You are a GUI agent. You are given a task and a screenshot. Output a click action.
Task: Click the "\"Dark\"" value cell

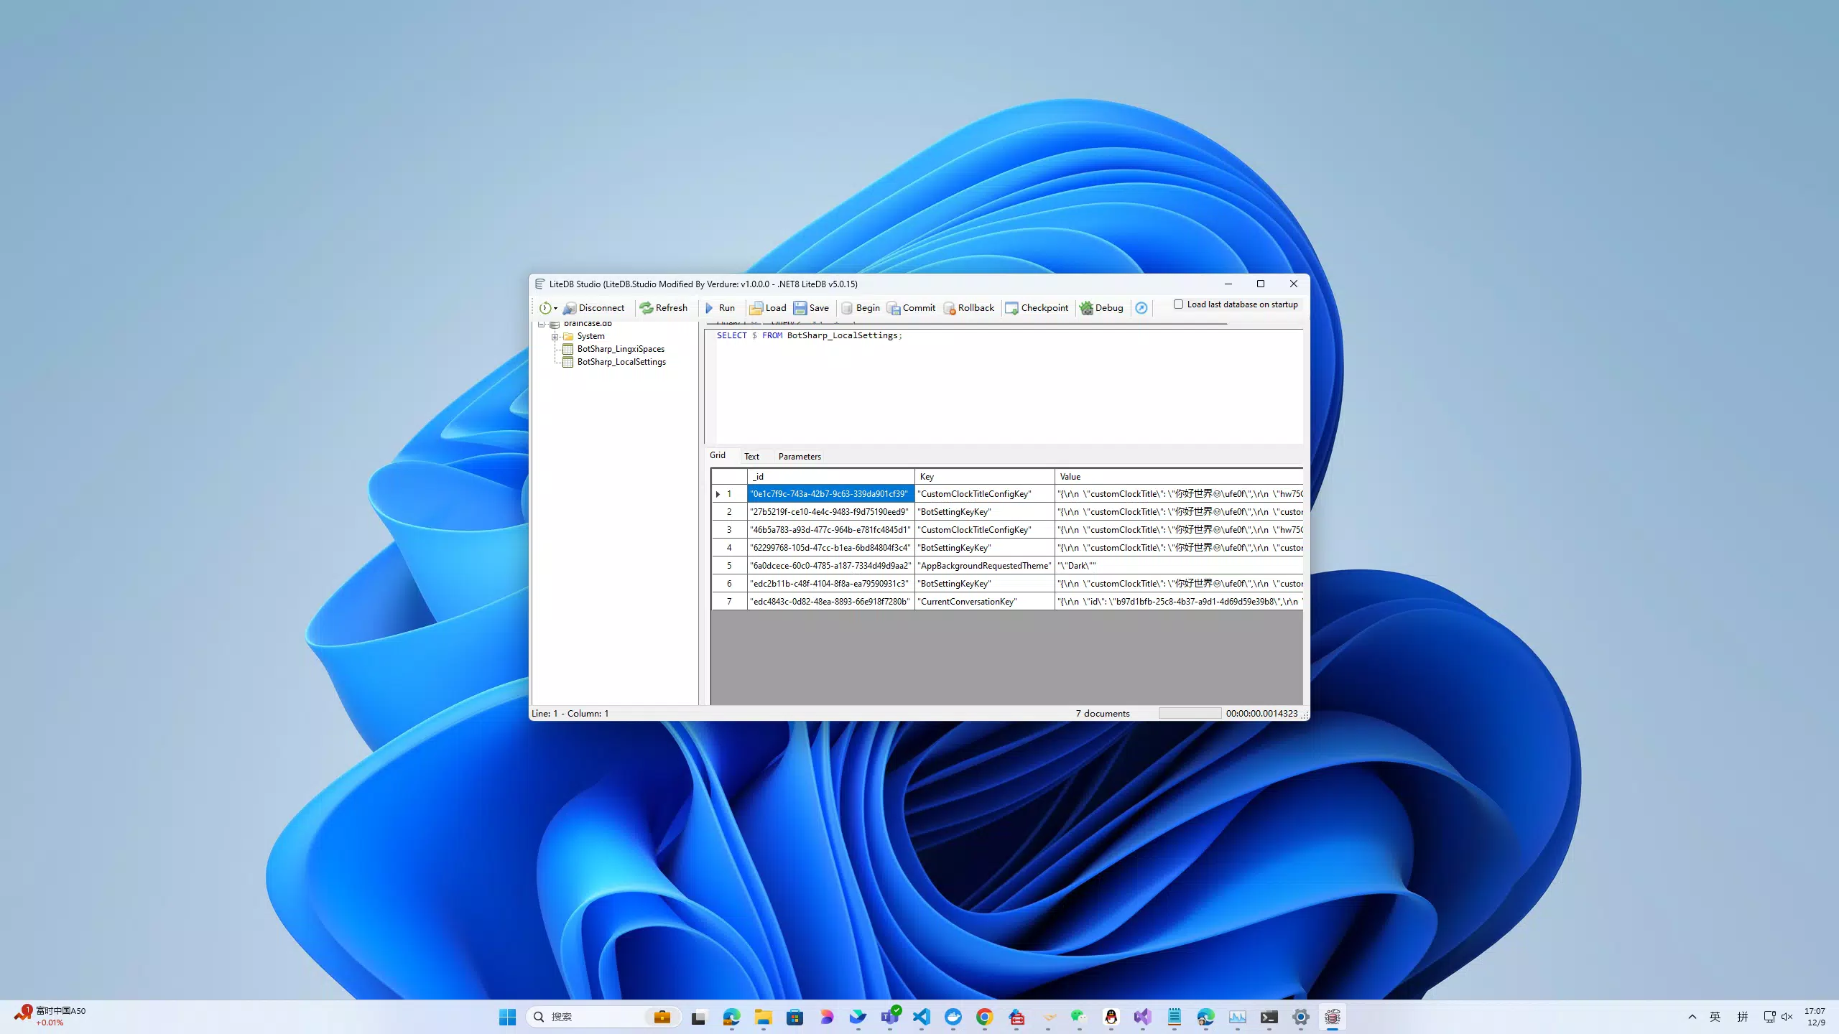pyautogui.click(x=1178, y=566)
